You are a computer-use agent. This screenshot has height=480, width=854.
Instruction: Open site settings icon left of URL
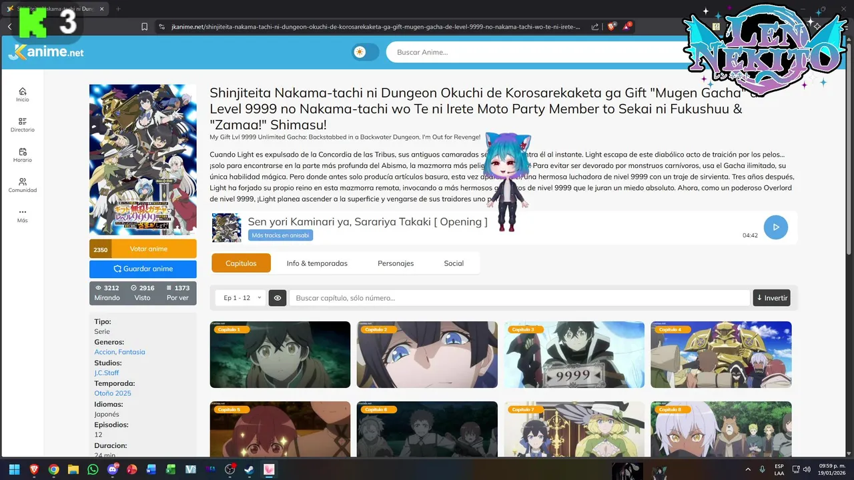(x=161, y=27)
